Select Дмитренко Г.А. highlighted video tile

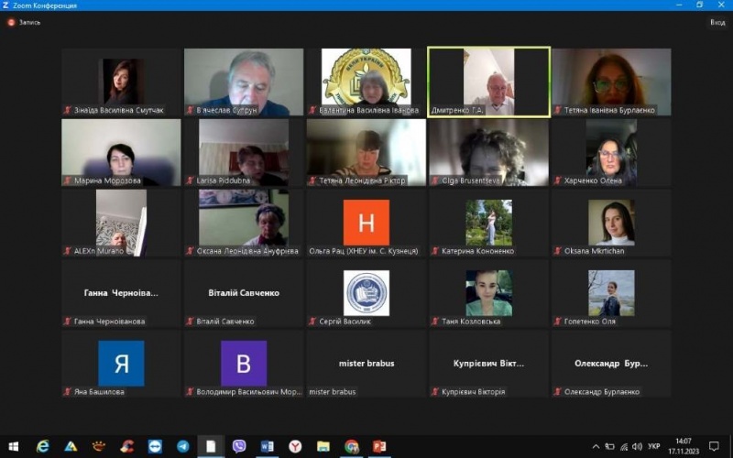point(488,82)
